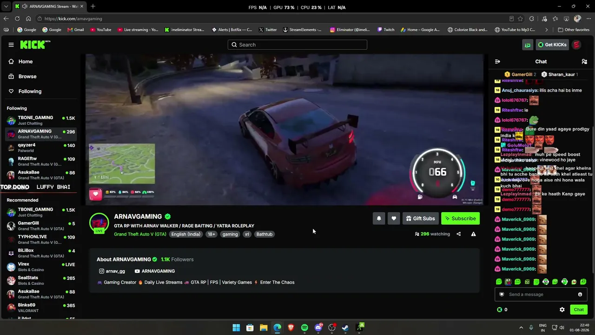Click the Kick search box

[x=297, y=45]
